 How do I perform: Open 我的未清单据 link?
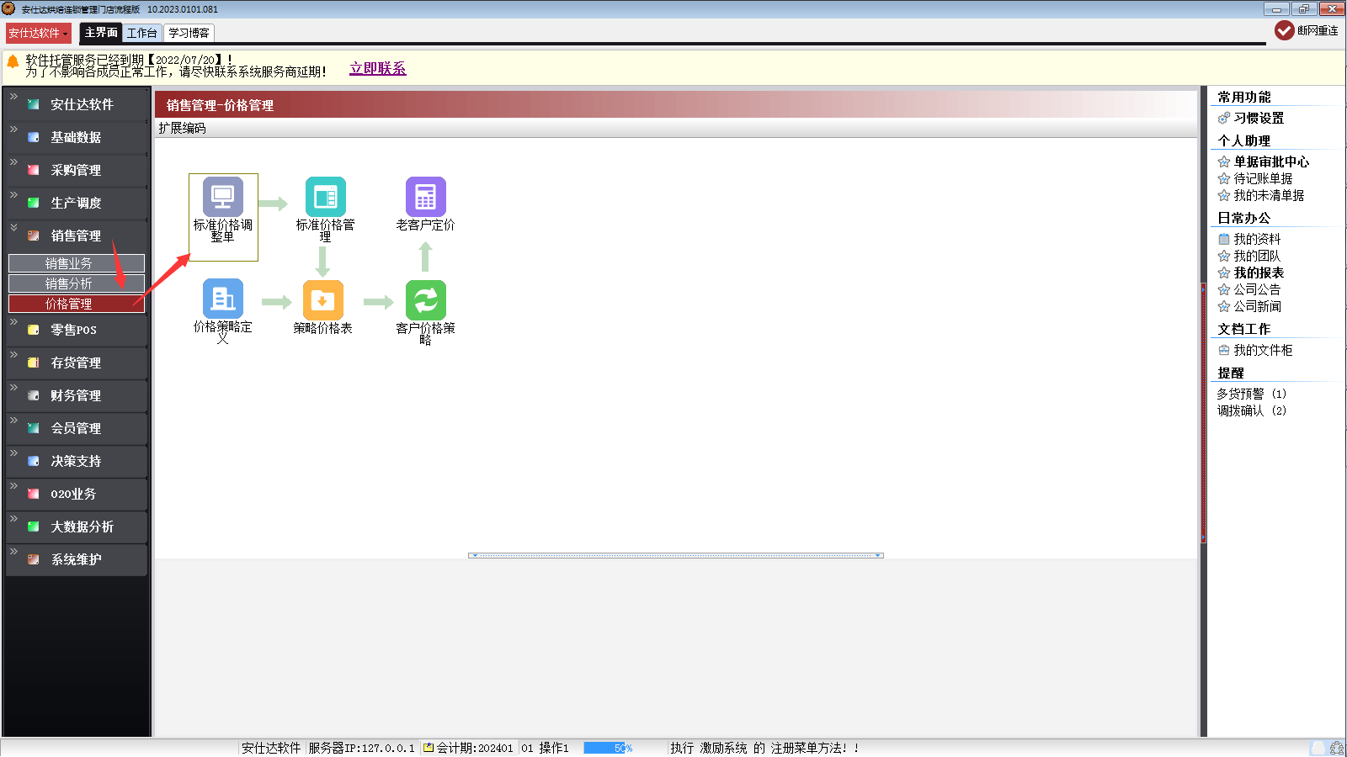pos(1269,195)
